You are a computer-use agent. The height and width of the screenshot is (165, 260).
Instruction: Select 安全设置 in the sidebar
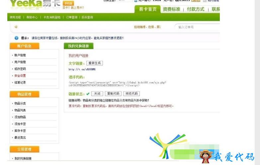coord(20,76)
